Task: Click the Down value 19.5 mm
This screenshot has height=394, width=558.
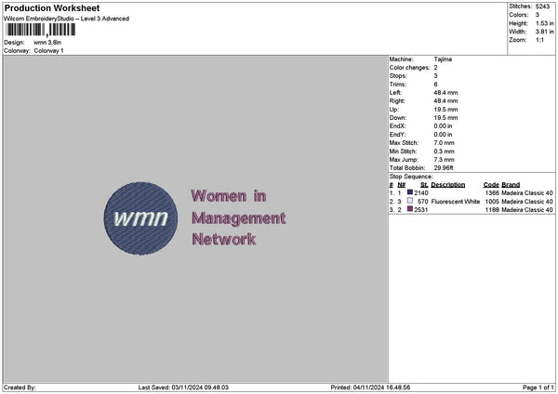Action: [445, 118]
